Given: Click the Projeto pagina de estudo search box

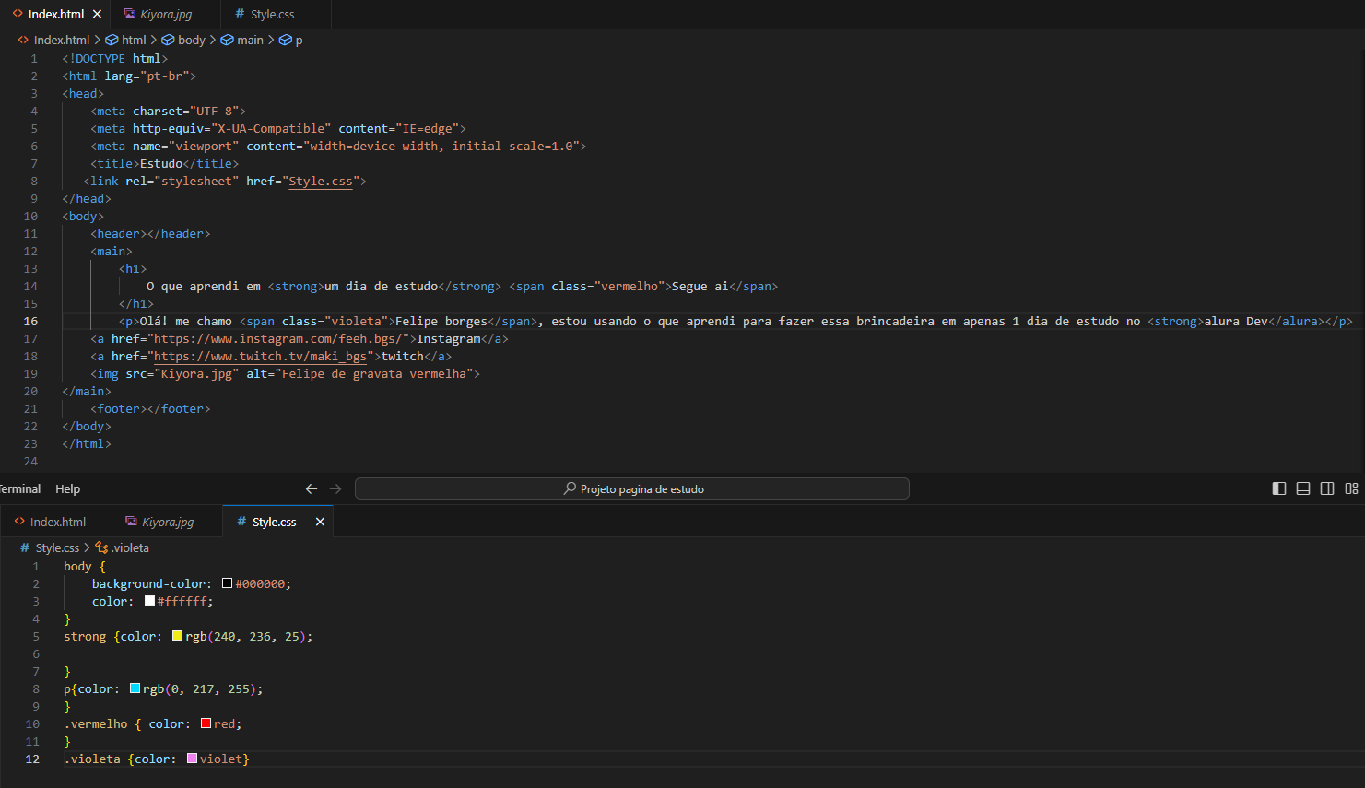Looking at the screenshot, I should [x=632, y=488].
